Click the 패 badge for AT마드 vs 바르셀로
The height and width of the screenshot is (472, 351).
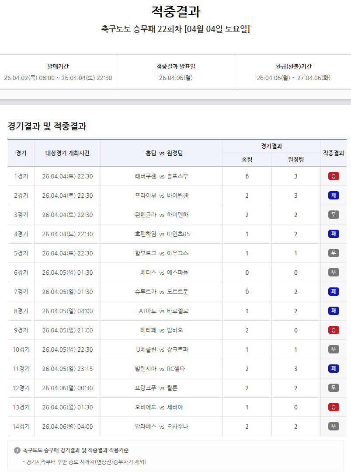click(x=334, y=311)
